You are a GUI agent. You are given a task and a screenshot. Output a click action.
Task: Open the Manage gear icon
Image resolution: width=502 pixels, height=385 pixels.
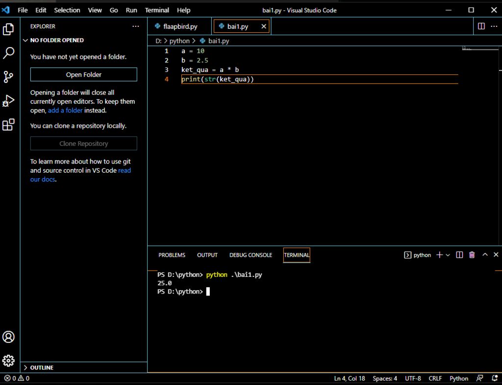(x=8, y=361)
